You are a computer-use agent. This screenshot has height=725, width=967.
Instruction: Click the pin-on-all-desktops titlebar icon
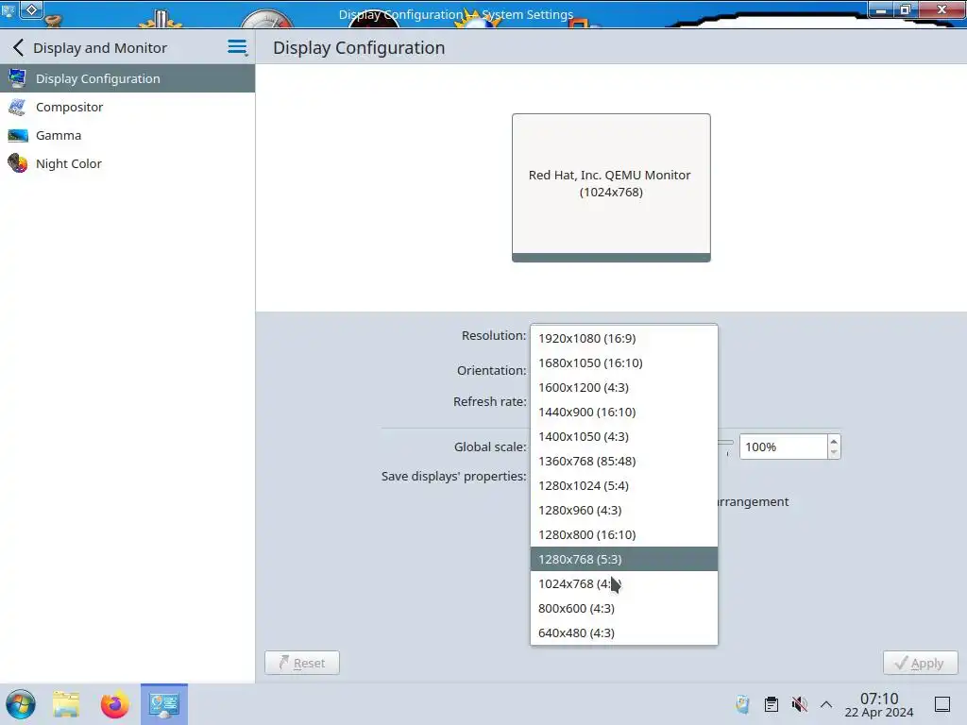pos(31,9)
